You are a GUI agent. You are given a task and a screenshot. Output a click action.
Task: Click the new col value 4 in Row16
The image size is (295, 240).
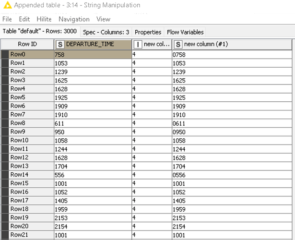pyautogui.click(x=152, y=192)
